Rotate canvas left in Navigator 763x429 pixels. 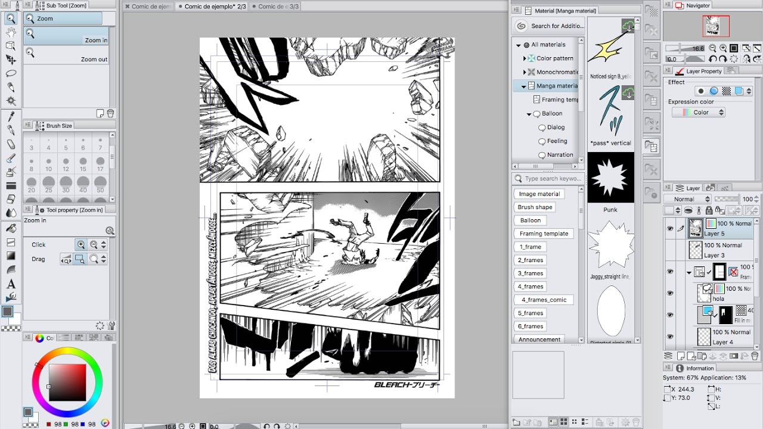tap(713, 59)
